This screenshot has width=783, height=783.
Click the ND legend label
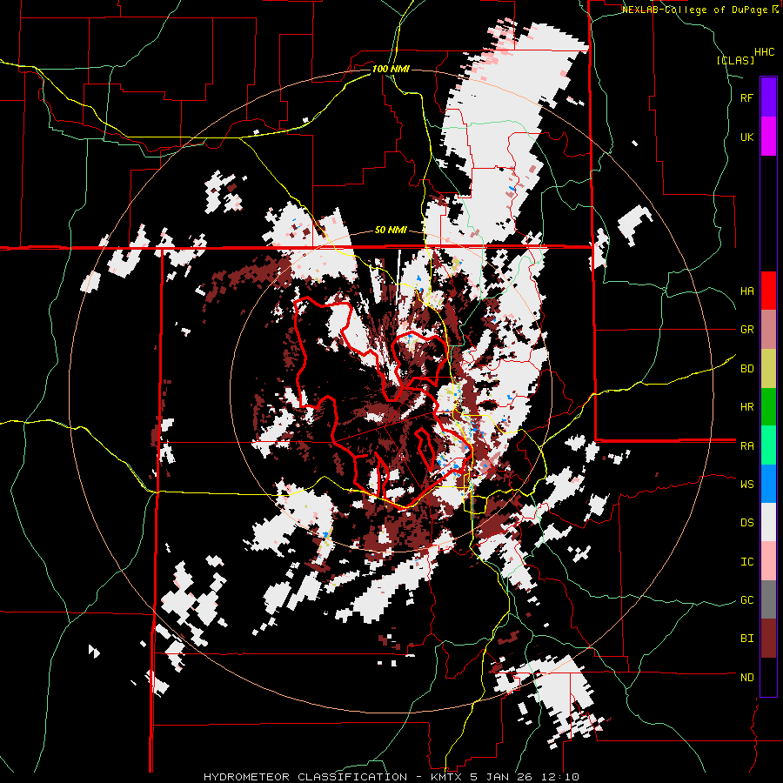[746, 678]
